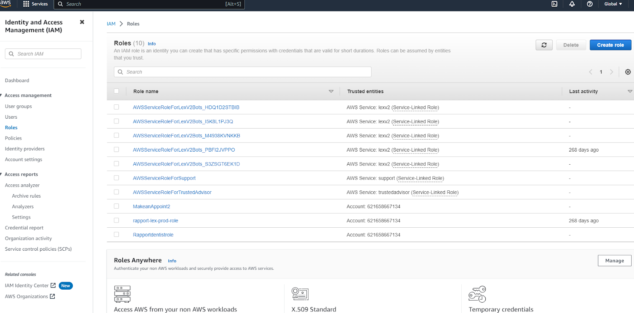
Task: Close the IAM navigation panel
Action: click(x=82, y=22)
